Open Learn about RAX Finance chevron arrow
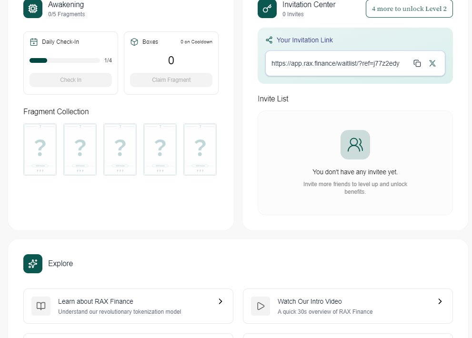The image size is (472, 338). (x=221, y=301)
